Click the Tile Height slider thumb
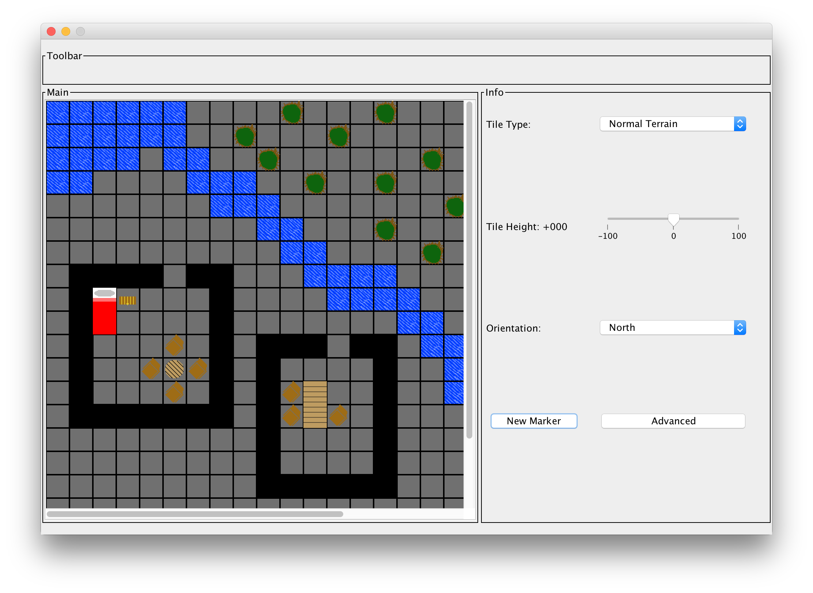Screen dimensions: 813x593 click(x=673, y=220)
